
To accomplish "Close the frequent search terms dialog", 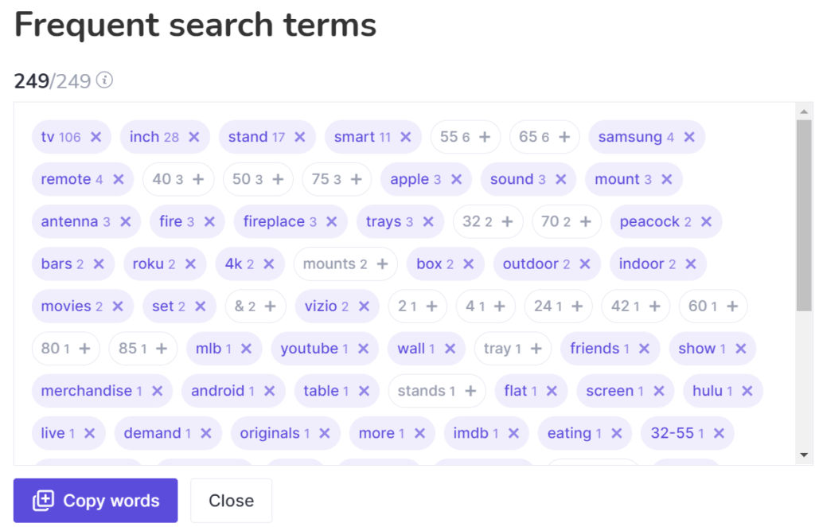I will (x=232, y=501).
